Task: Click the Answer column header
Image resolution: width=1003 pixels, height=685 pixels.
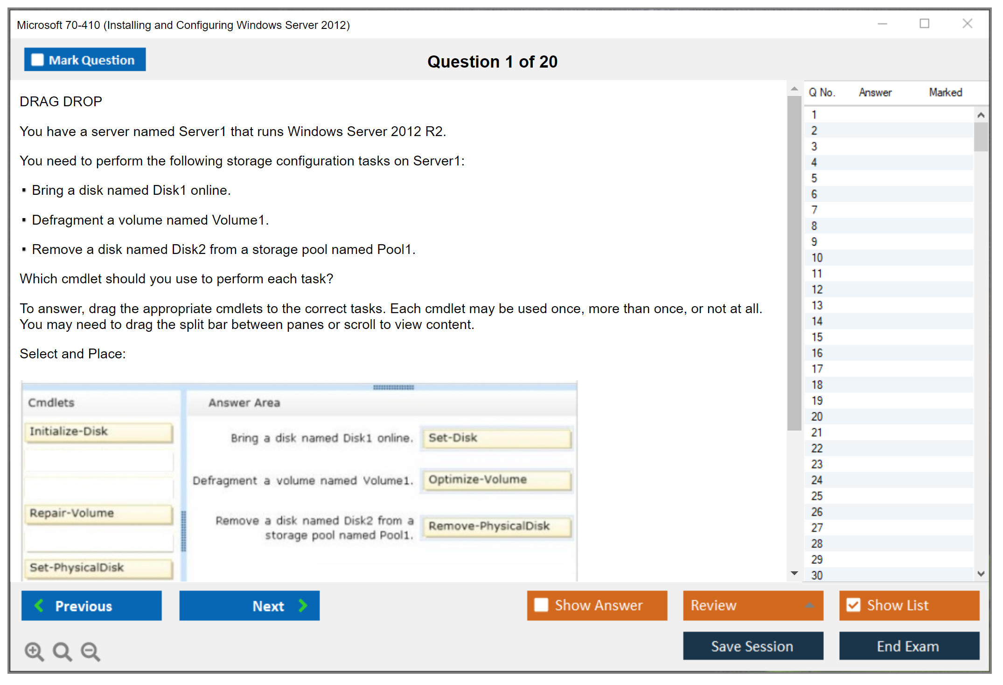Action: click(875, 92)
